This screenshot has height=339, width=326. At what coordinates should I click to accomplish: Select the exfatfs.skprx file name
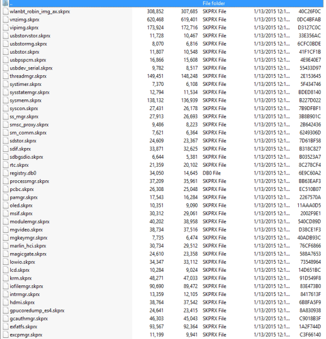[x=23, y=327]
